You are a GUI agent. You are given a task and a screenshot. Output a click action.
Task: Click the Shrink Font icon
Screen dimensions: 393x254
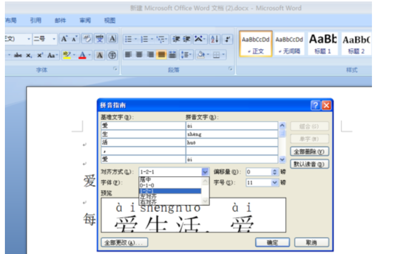74,39
